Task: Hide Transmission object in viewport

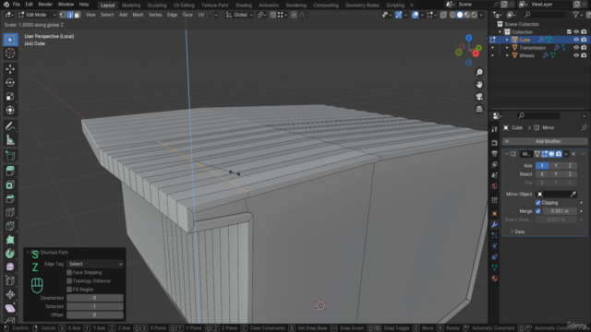Action: [576, 48]
